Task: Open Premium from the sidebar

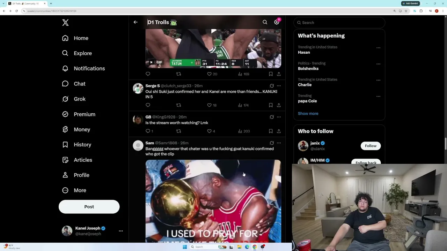Action: coord(79,114)
